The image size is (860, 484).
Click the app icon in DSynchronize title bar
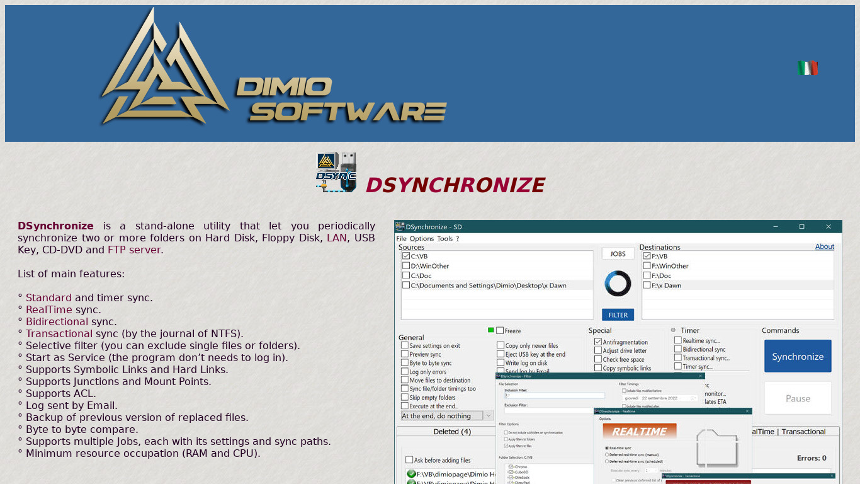400,226
